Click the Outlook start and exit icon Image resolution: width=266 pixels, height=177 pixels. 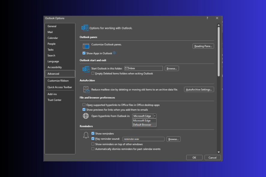click(86, 68)
